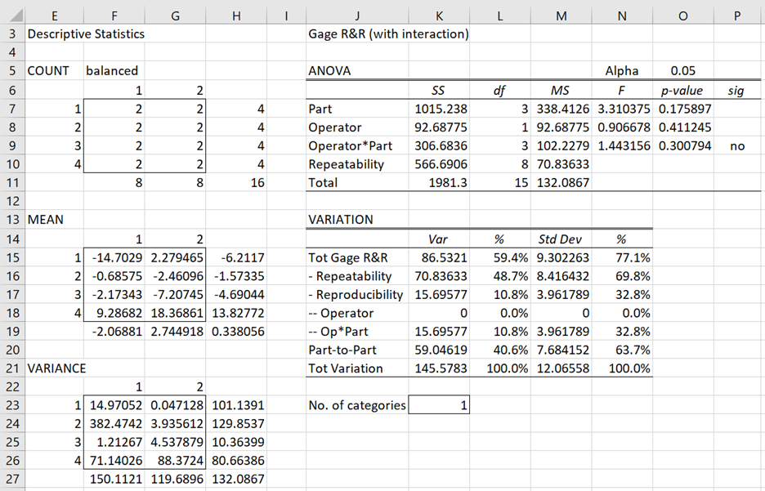Select Operator SS value 92.68775

pos(439,127)
